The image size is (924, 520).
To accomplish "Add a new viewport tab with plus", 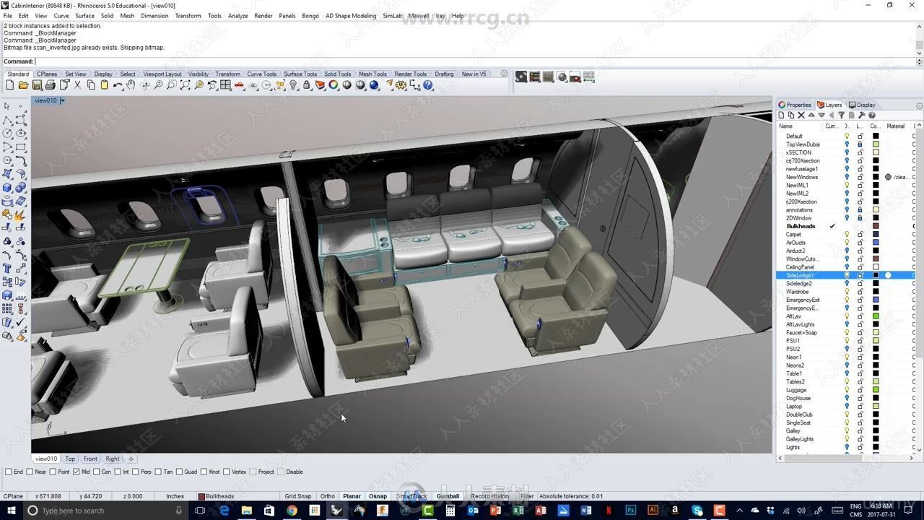I will point(131,459).
